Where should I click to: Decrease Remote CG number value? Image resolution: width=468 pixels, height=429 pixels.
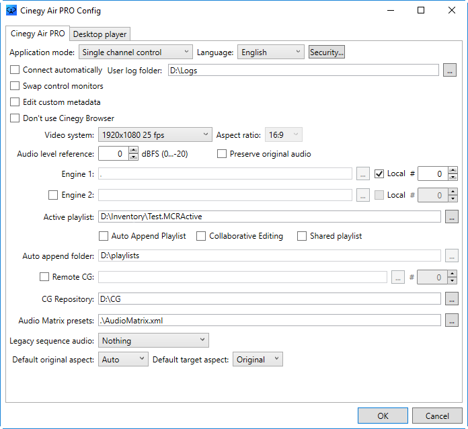pyautogui.click(x=452, y=280)
